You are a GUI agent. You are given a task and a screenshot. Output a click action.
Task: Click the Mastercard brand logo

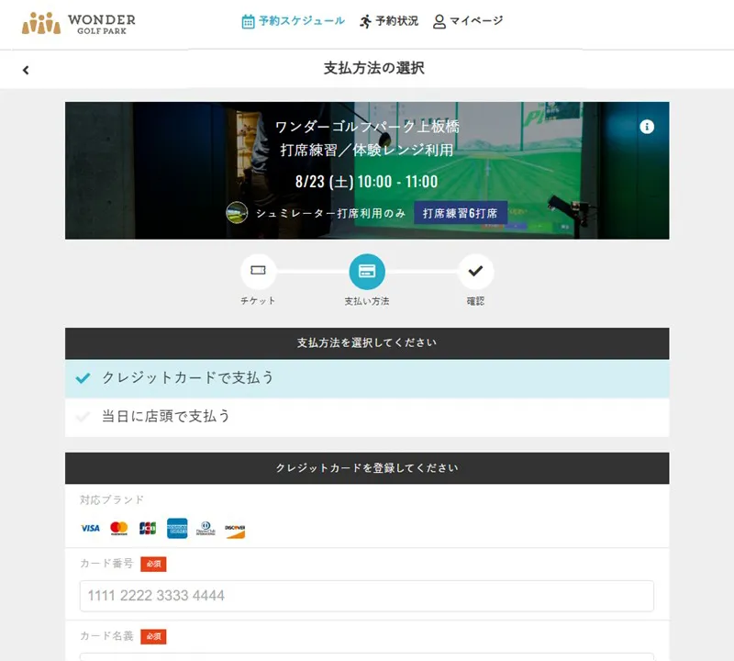(x=118, y=529)
